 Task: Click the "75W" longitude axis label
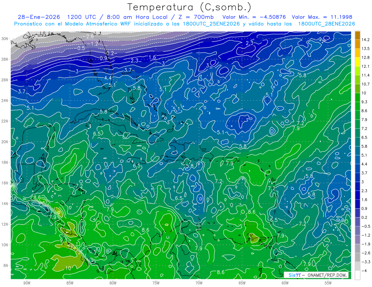tap(156, 283)
